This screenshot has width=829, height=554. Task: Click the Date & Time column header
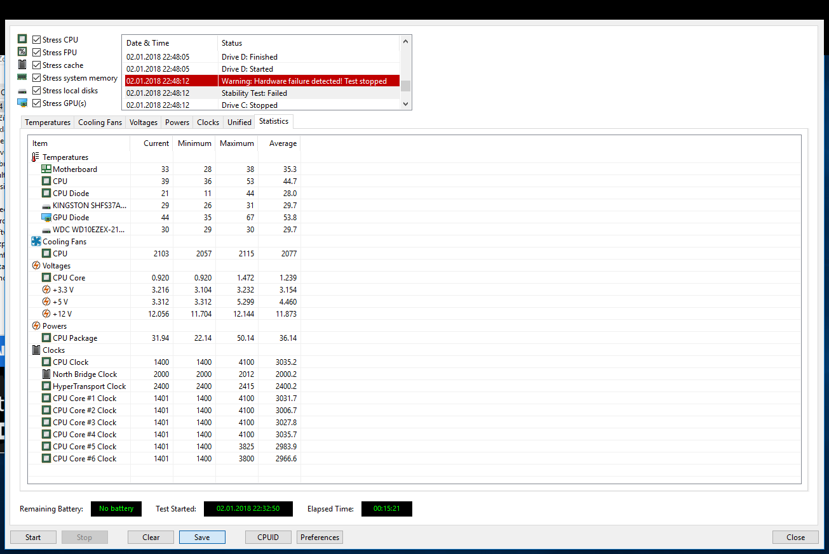click(x=170, y=43)
